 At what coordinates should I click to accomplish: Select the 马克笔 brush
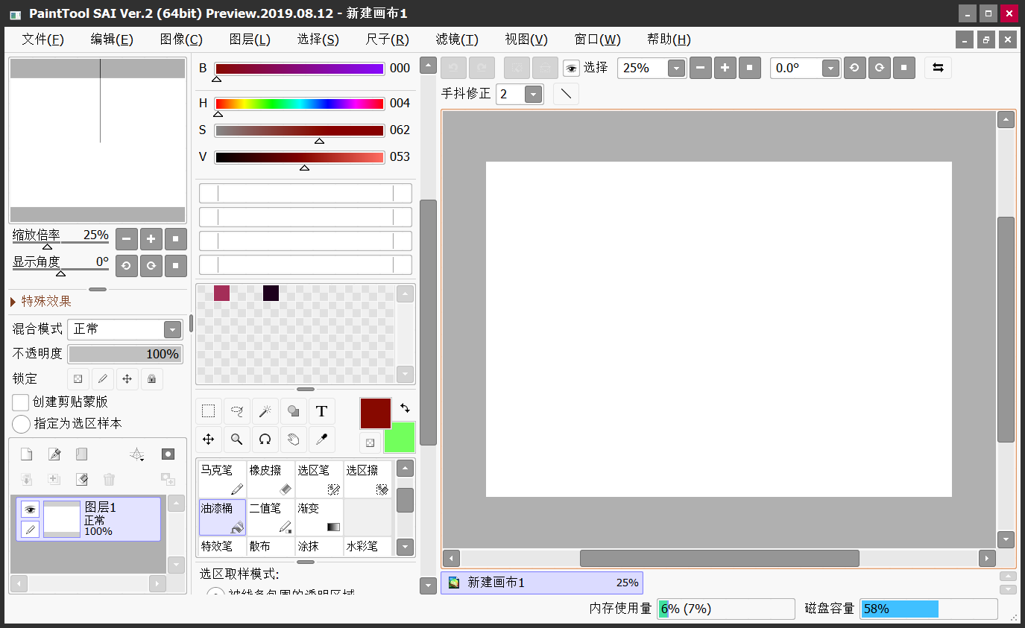[x=222, y=480]
